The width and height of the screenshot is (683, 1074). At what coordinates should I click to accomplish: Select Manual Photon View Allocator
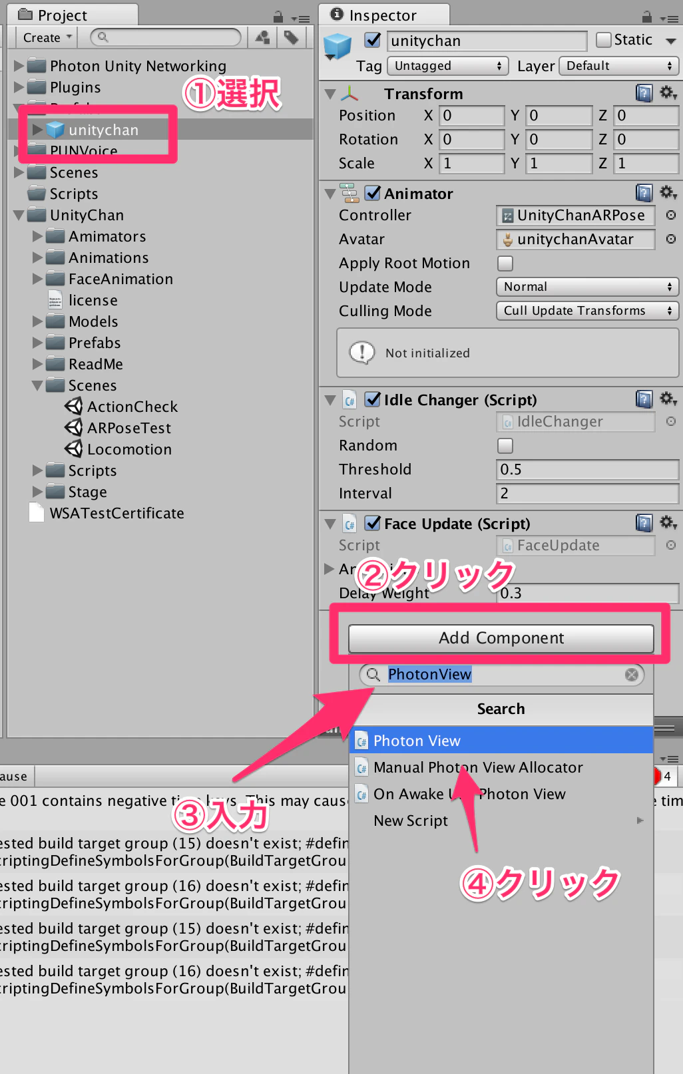[x=501, y=767]
